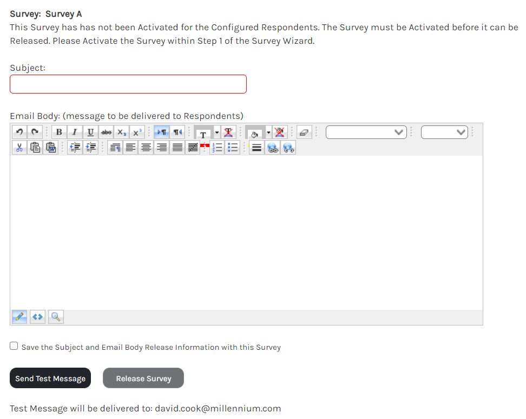Click the Send Test Message button

[x=50, y=378]
